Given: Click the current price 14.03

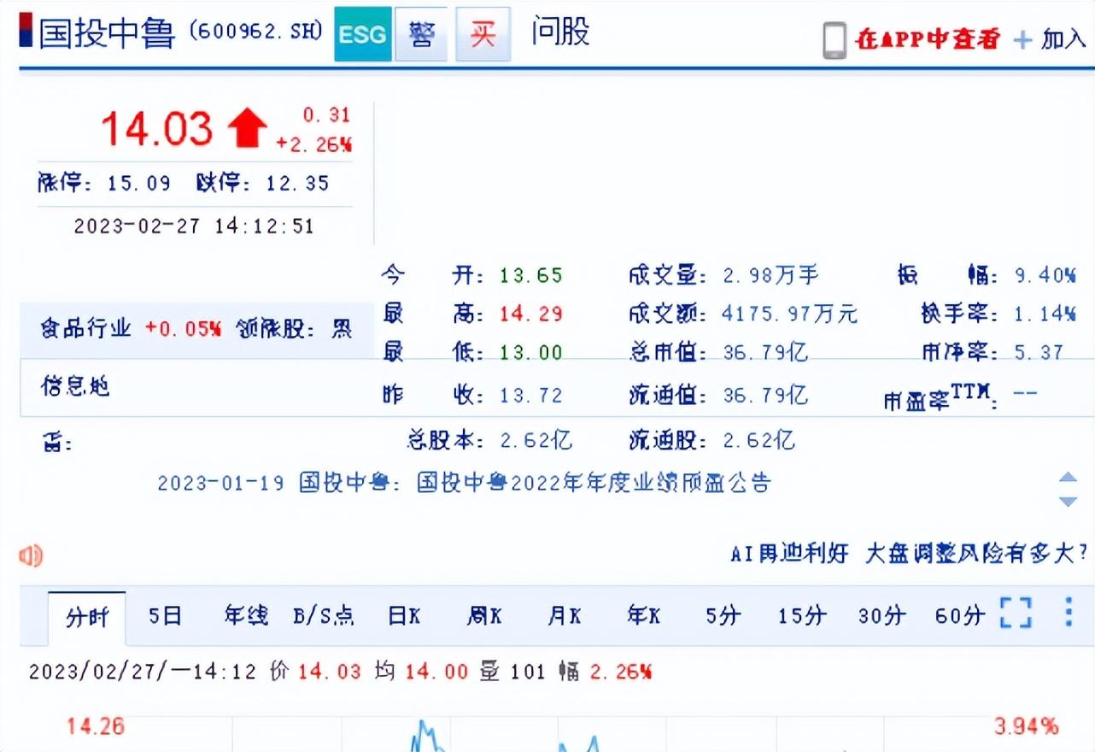Looking at the screenshot, I should point(157,129).
